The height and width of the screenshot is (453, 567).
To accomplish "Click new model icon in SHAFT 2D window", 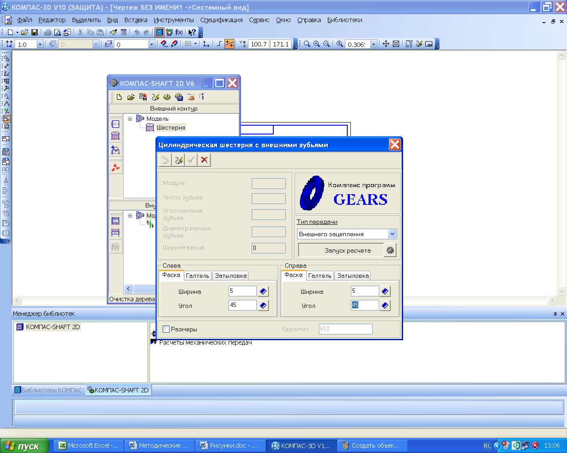I will [119, 97].
